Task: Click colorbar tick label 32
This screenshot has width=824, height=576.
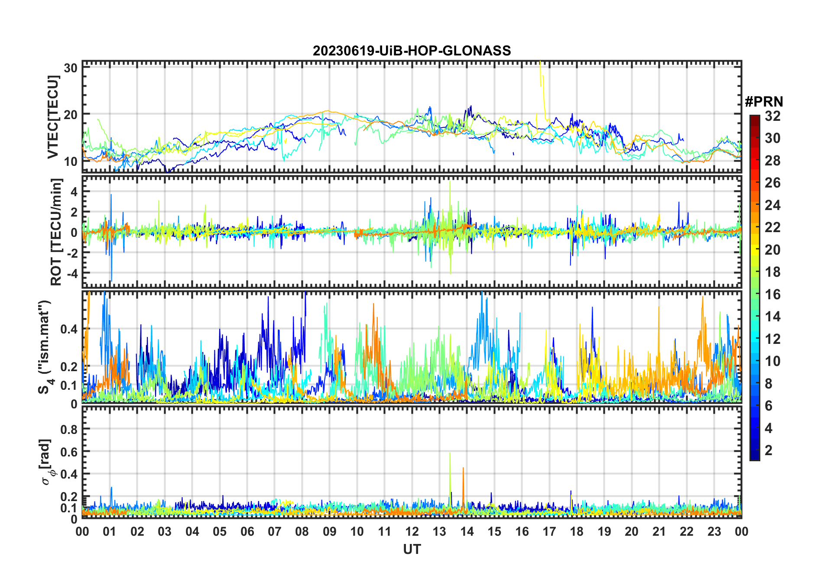Action: [772, 116]
